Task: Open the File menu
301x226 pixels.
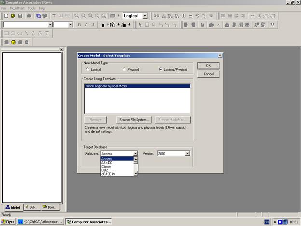Action: coord(4,8)
